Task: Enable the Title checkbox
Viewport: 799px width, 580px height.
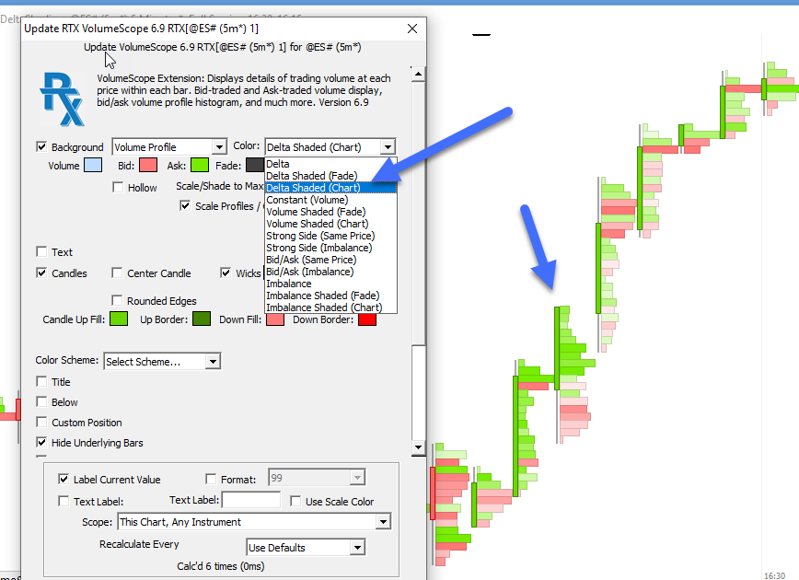Action: point(41,381)
